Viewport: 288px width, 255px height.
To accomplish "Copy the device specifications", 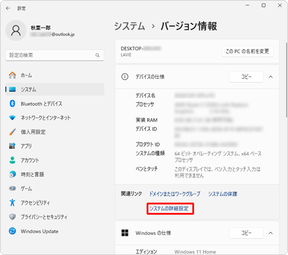I will point(247,77).
